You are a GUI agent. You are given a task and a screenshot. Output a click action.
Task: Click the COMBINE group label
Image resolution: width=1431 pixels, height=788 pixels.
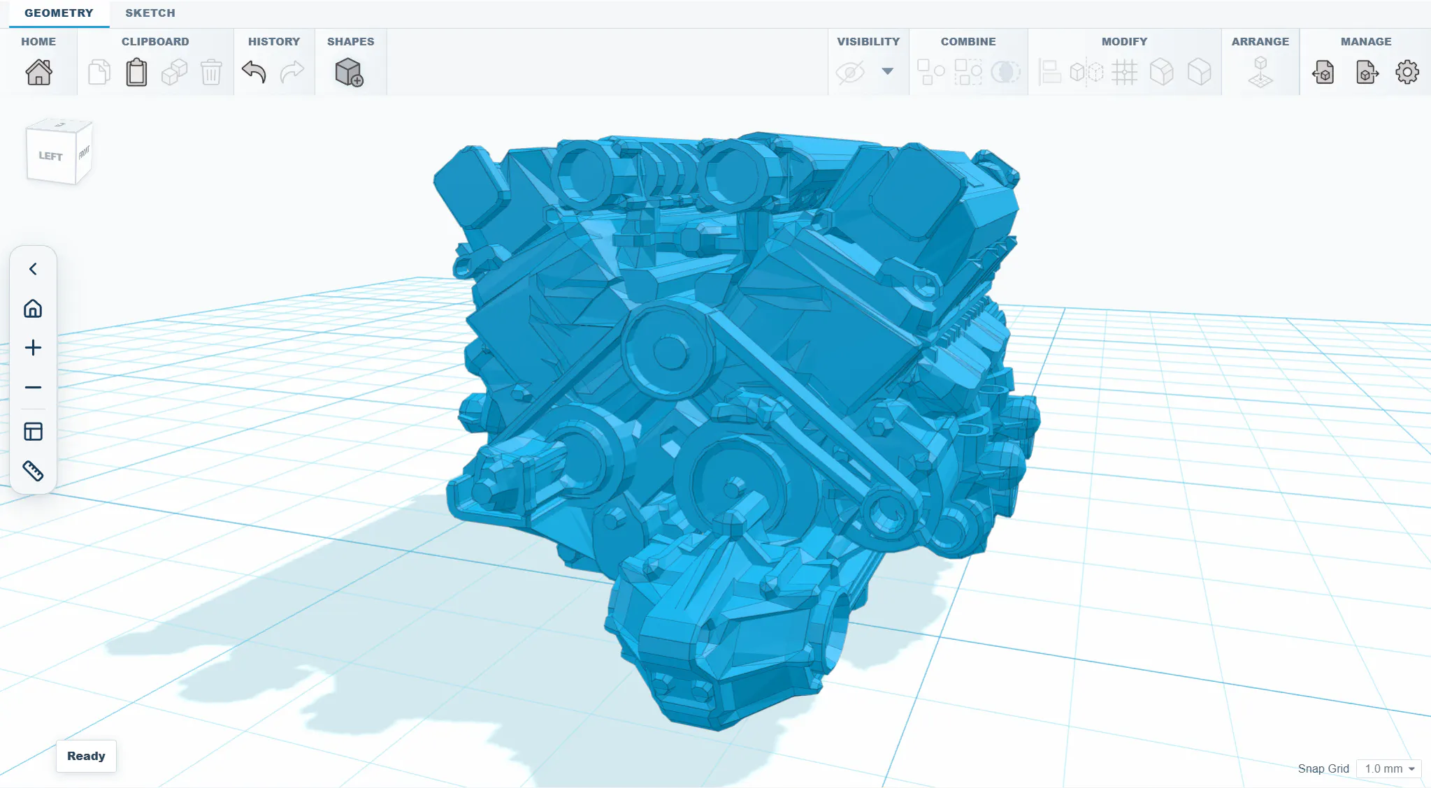[968, 41]
